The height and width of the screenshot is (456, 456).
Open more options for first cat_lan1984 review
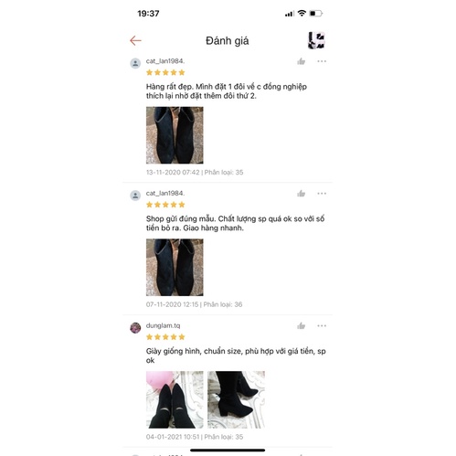(x=322, y=61)
